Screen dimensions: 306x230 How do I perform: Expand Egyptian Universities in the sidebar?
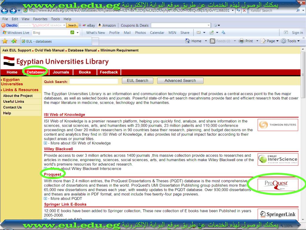coord(11,82)
